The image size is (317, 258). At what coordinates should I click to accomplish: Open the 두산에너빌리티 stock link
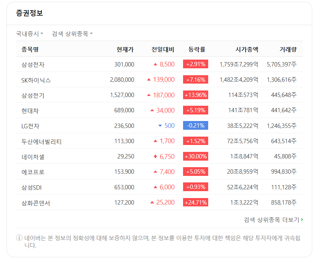pyautogui.click(x=41, y=141)
